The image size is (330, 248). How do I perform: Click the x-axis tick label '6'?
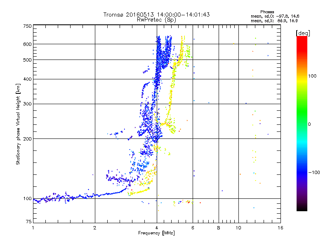coord(193,228)
